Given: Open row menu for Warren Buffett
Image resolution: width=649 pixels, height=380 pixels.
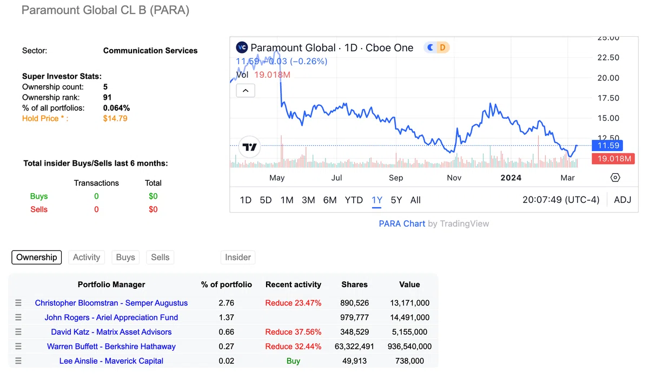Looking at the screenshot, I should click(18, 347).
